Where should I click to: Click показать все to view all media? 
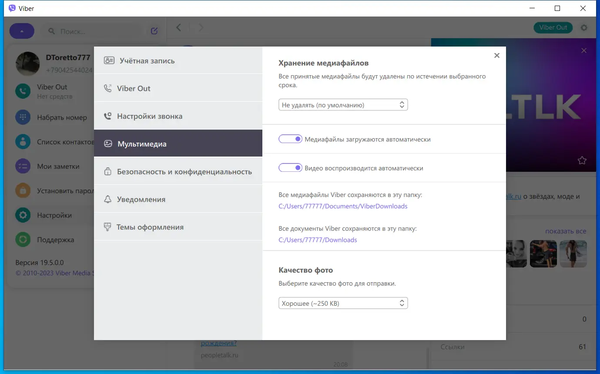tap(565, 231)
